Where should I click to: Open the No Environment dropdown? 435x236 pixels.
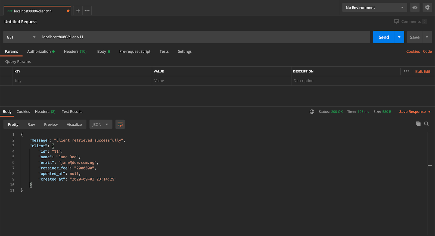click(x=375, y=8)
